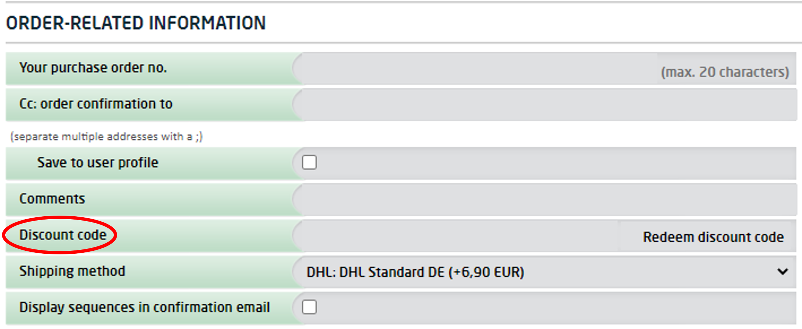Click 'Display sequences in confirmation email' label text
Viewport: 802px width, 329px height.
coord(144,307)
